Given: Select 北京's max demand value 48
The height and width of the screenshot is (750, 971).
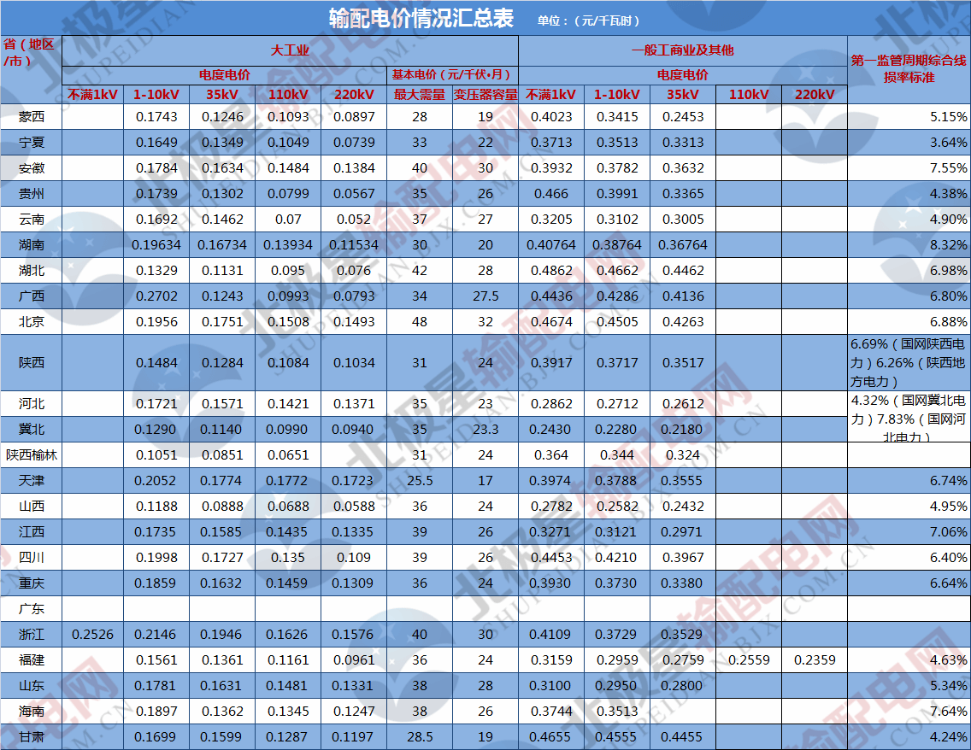Looking at the screenshot, I should [419, 321].
